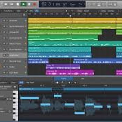The image size is (122, 122).
Task: Solo the highlighted selected track in track list
Action: (x=7, y=55)
